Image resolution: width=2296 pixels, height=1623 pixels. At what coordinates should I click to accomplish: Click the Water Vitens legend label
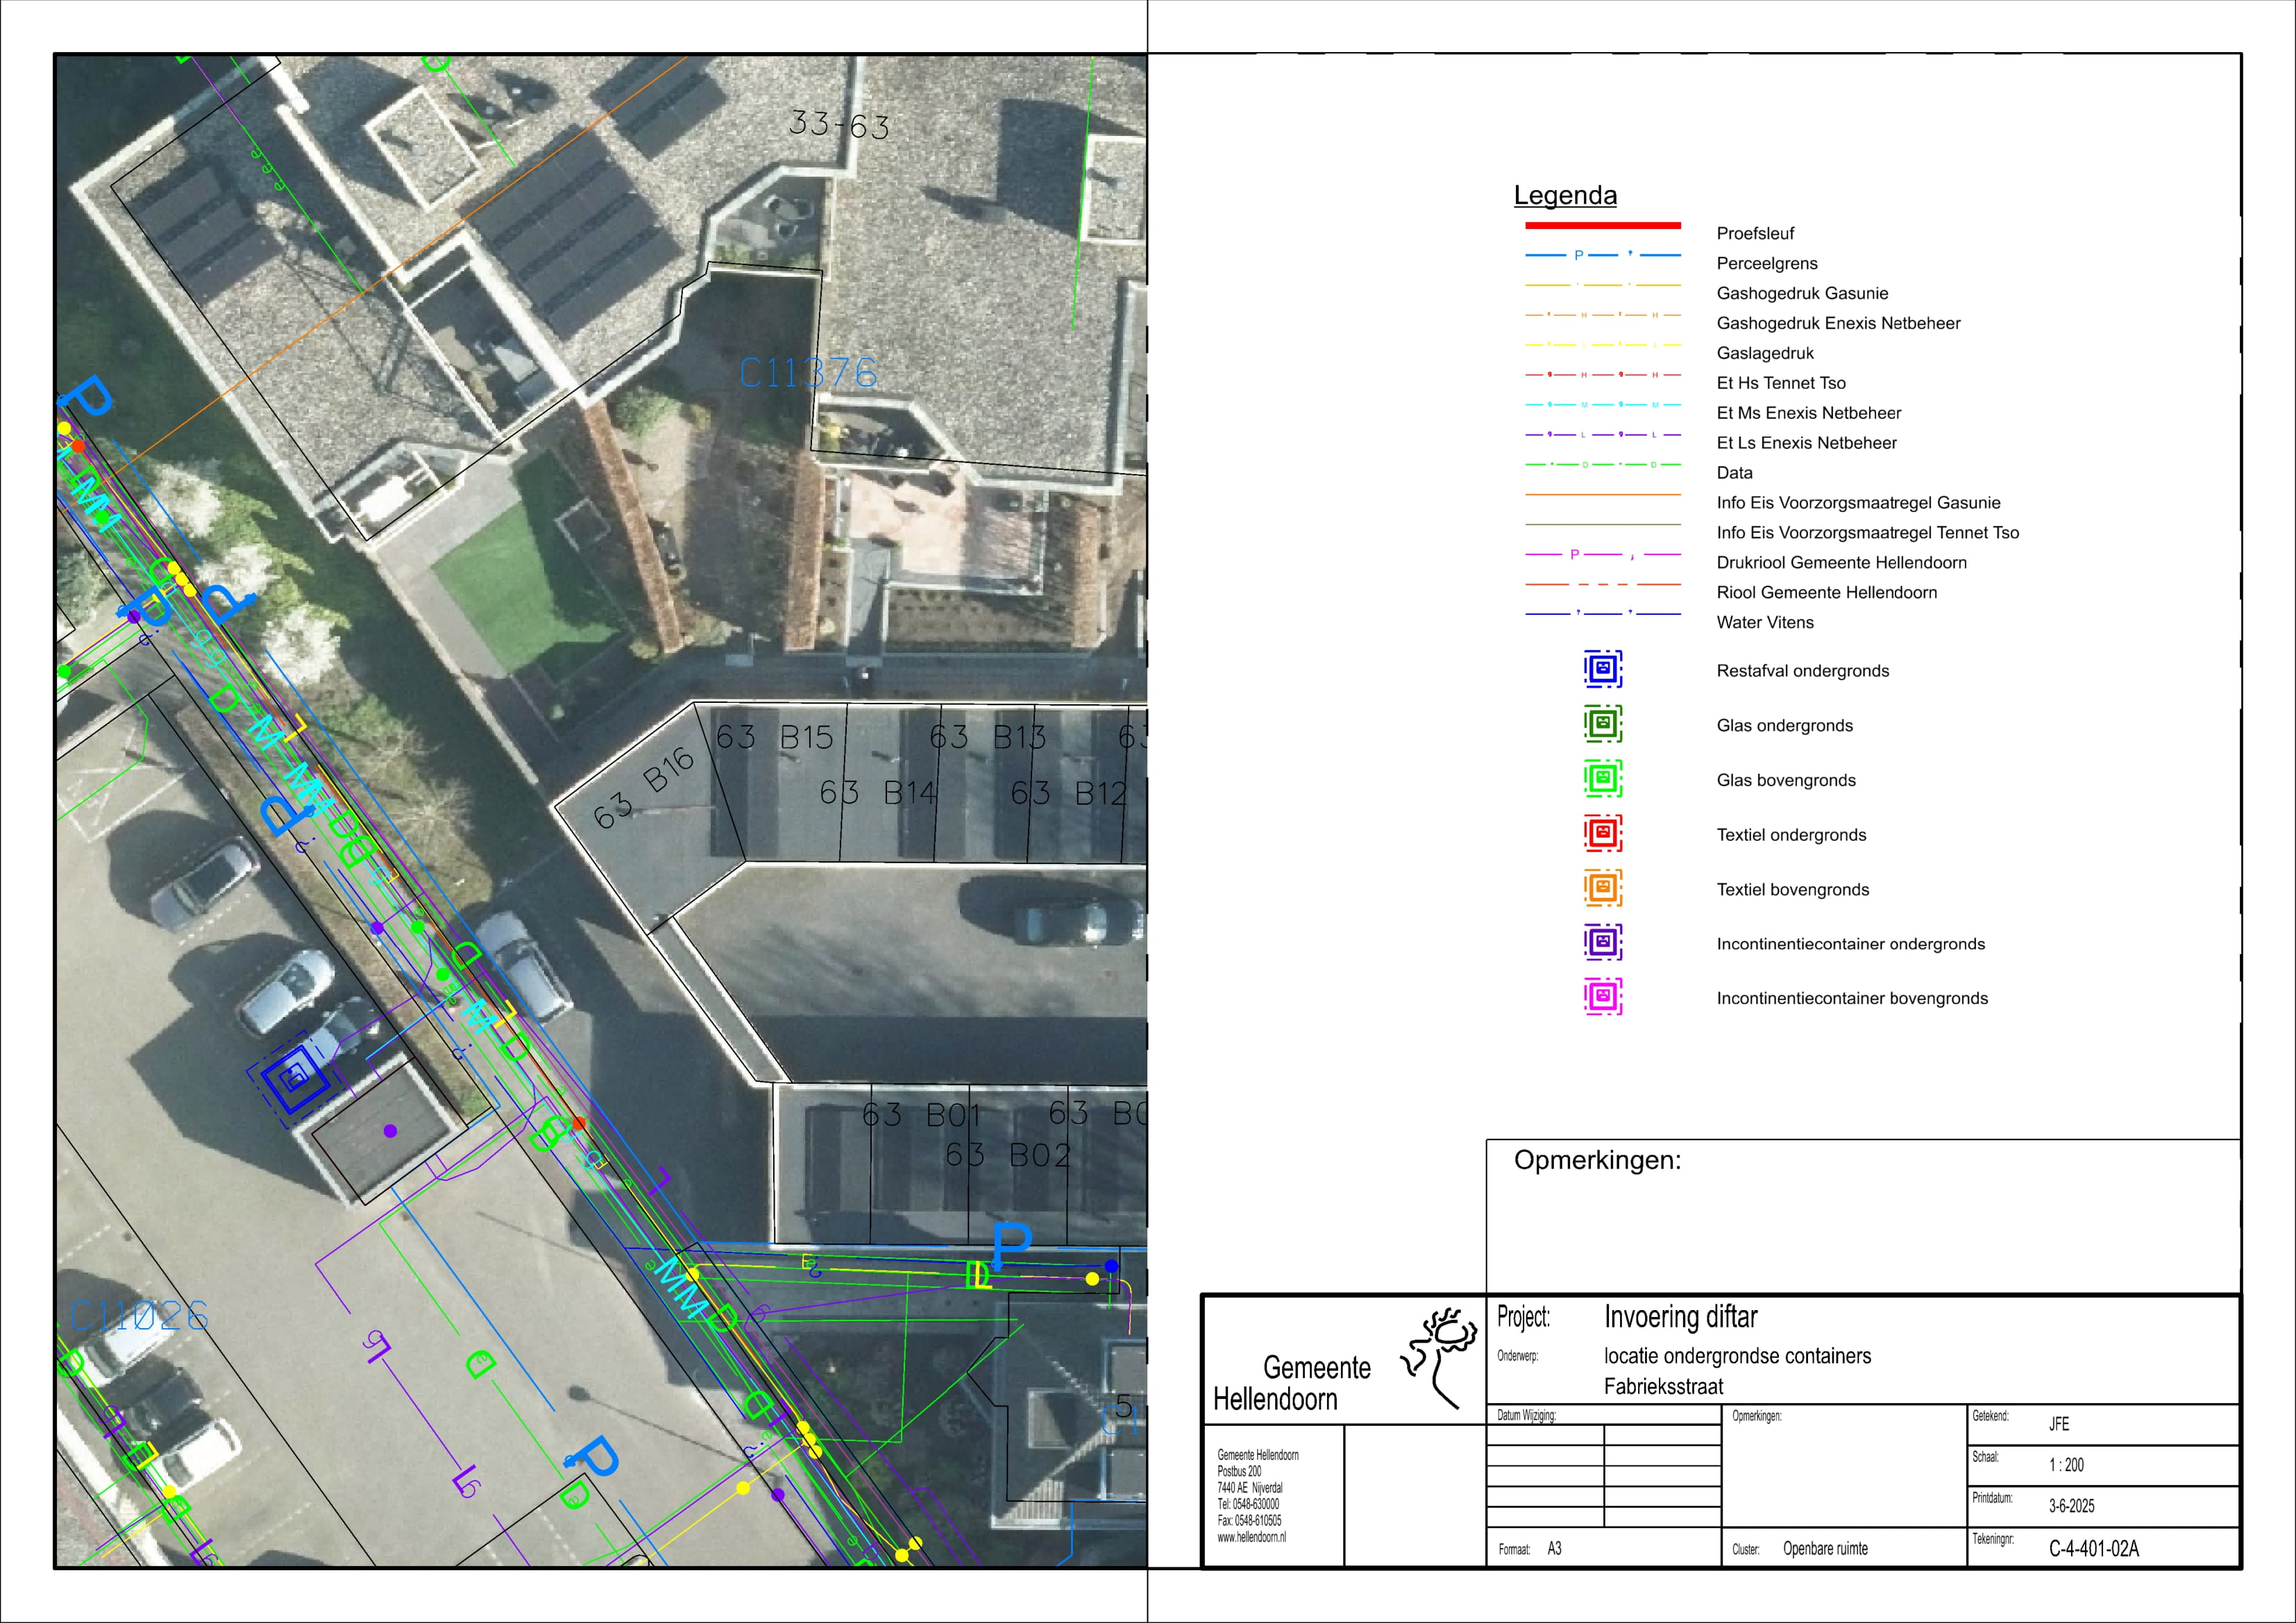point(1764,622)
